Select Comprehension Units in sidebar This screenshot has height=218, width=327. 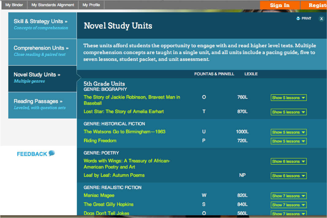(42, 52)
